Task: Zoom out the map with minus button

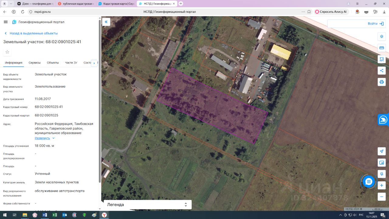Action: 382,196
